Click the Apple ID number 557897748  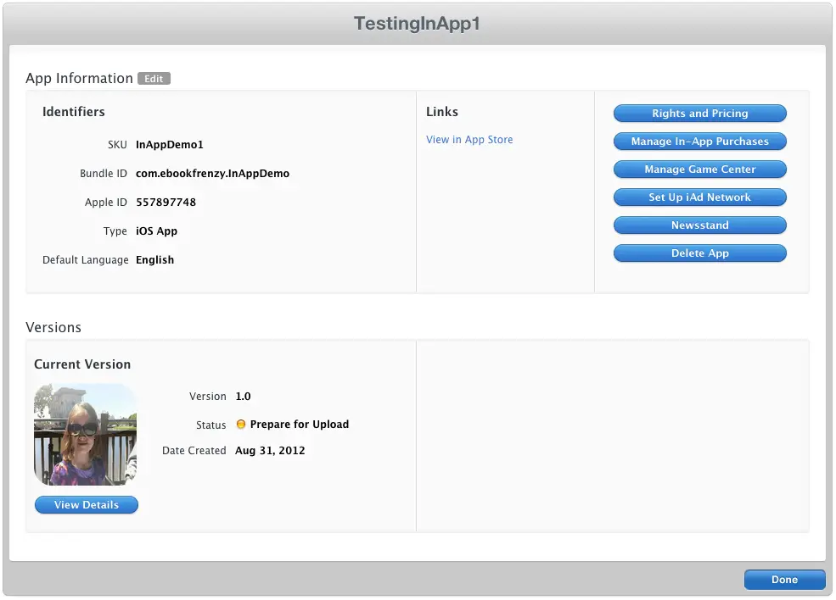click(166, 203)
